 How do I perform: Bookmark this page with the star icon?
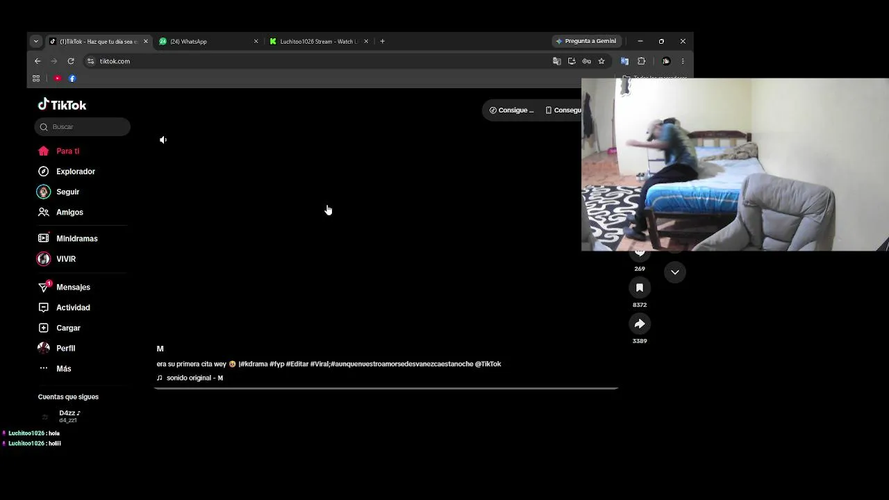601,61
